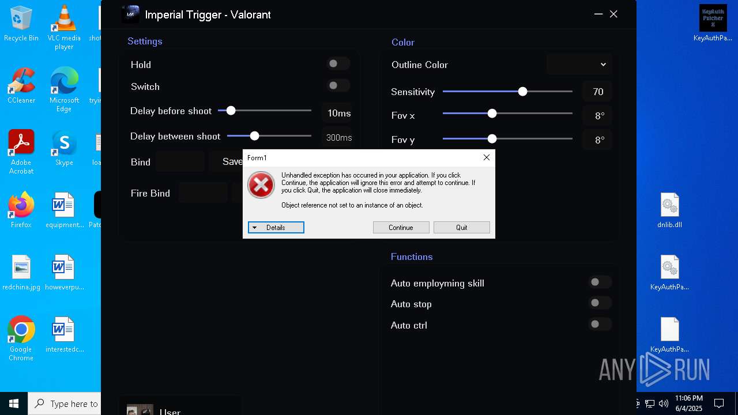
Task: Enable the Auto ctrl toggle
Action: [x=600, y=325]
